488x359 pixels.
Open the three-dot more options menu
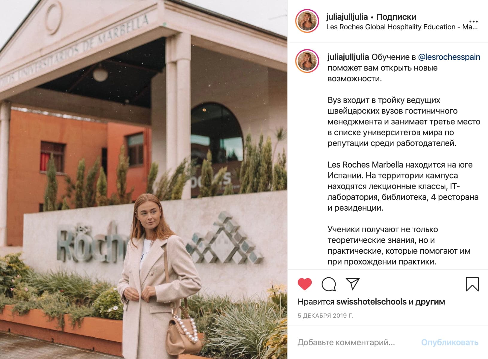[x=473, y=22]
